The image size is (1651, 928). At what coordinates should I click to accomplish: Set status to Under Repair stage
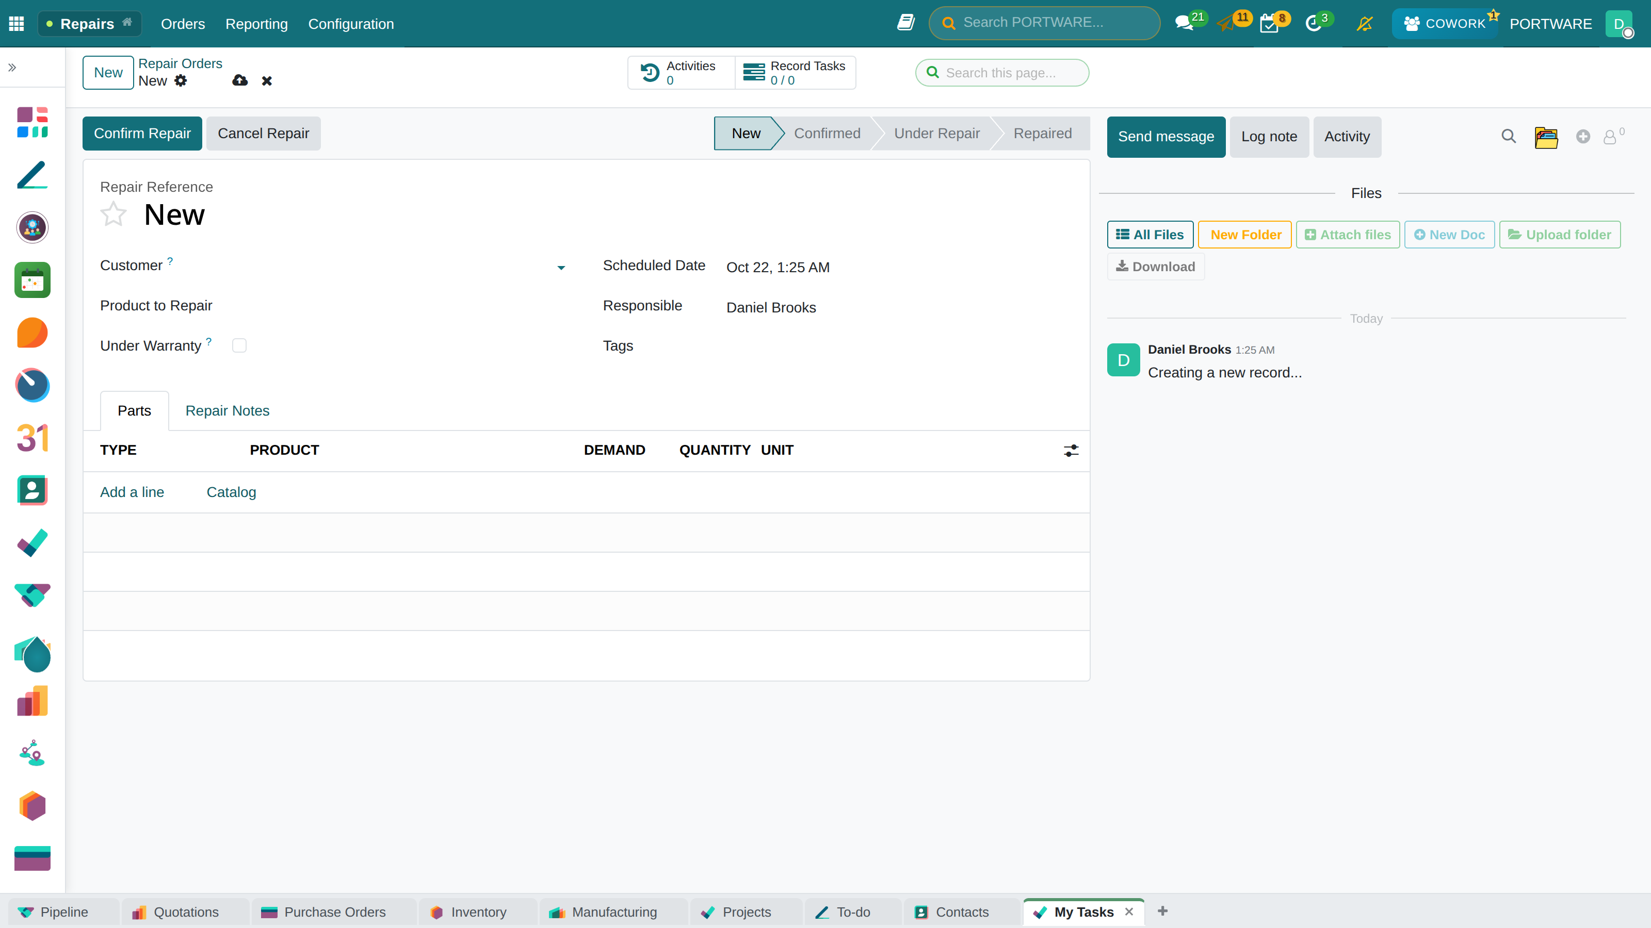(936, 133)
